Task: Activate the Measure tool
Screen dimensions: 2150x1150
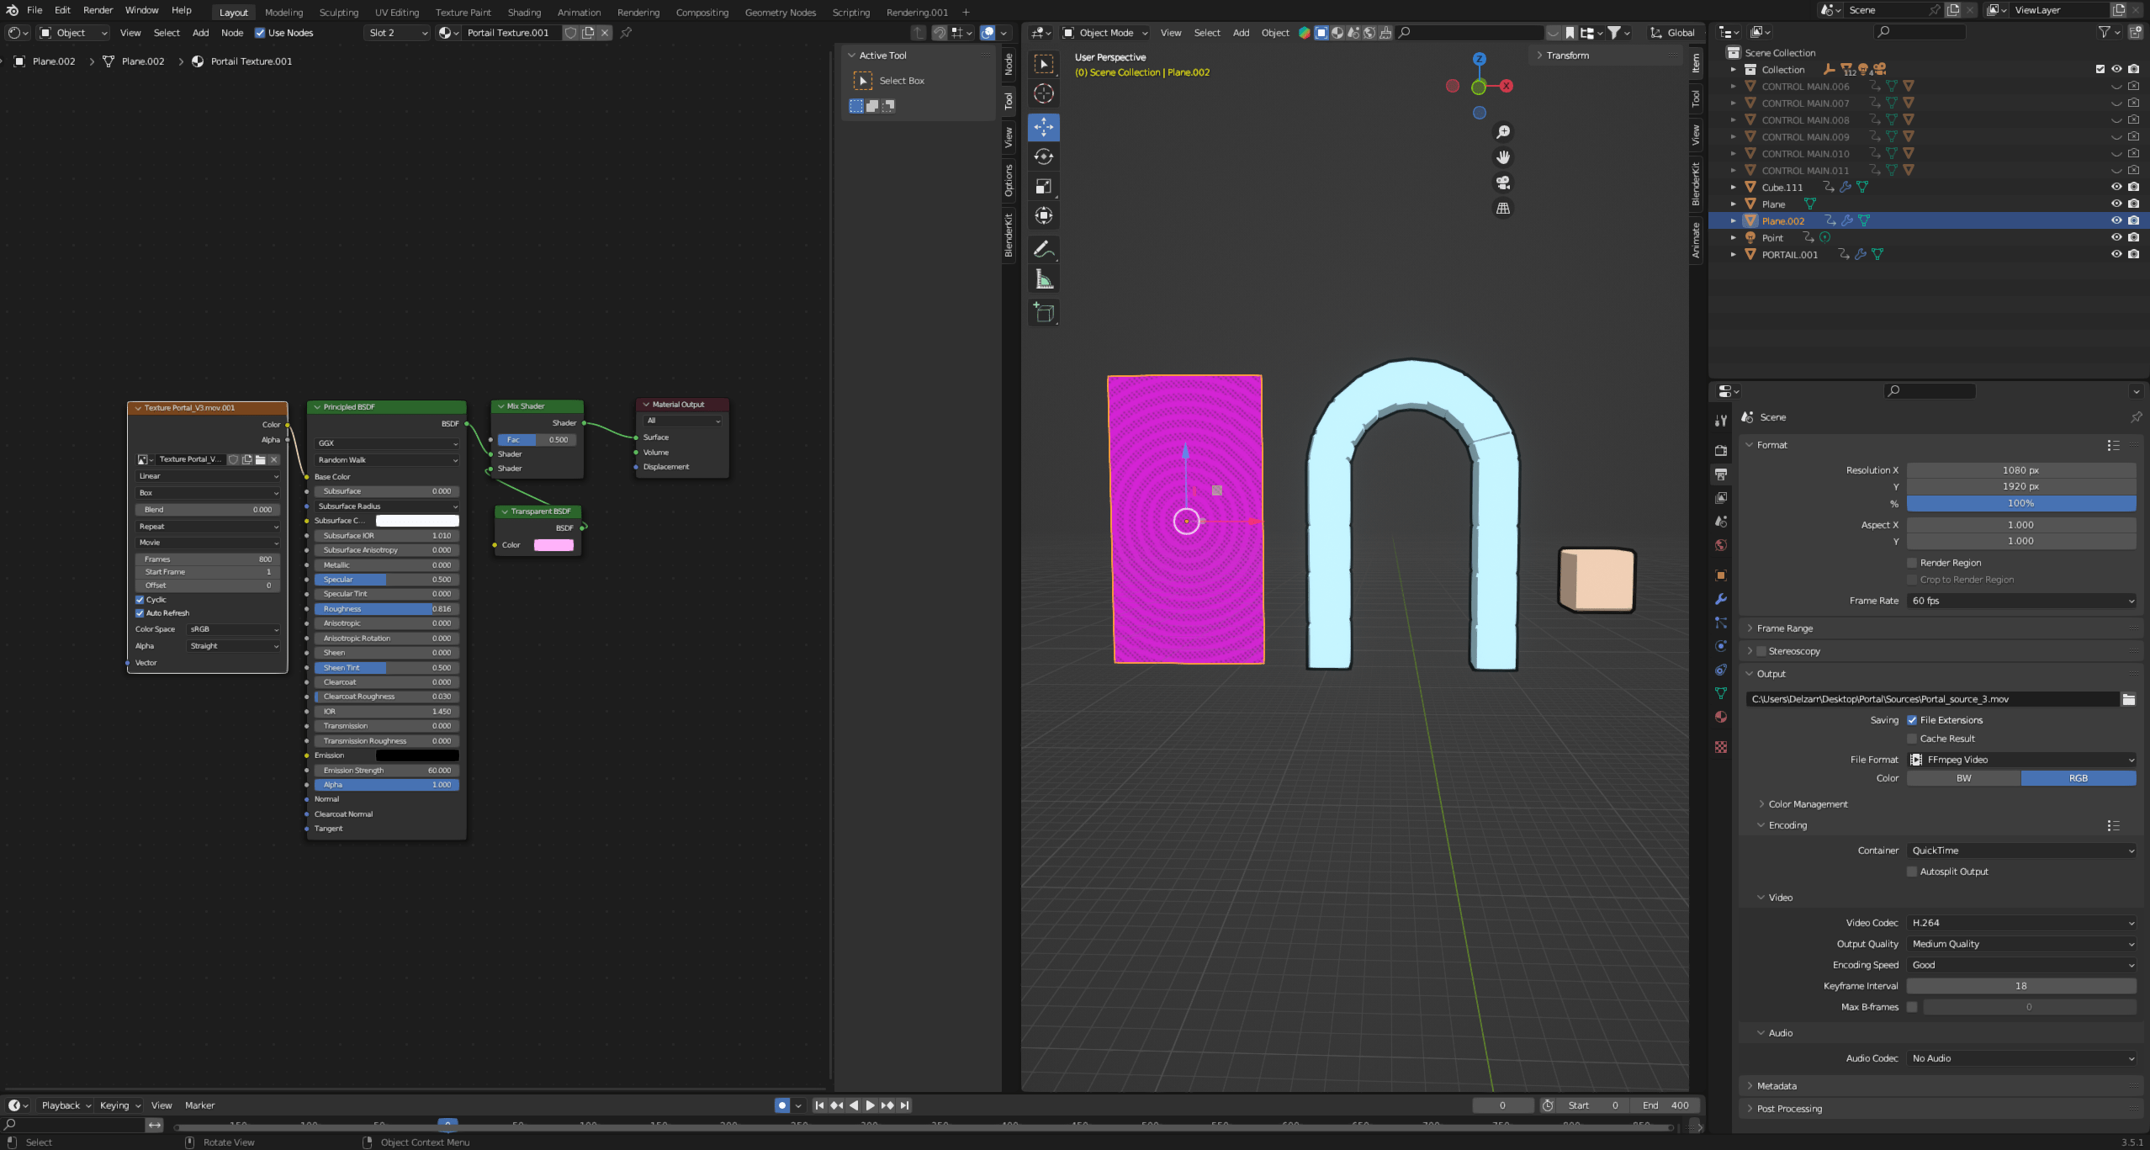Action: coord(1044,279)
